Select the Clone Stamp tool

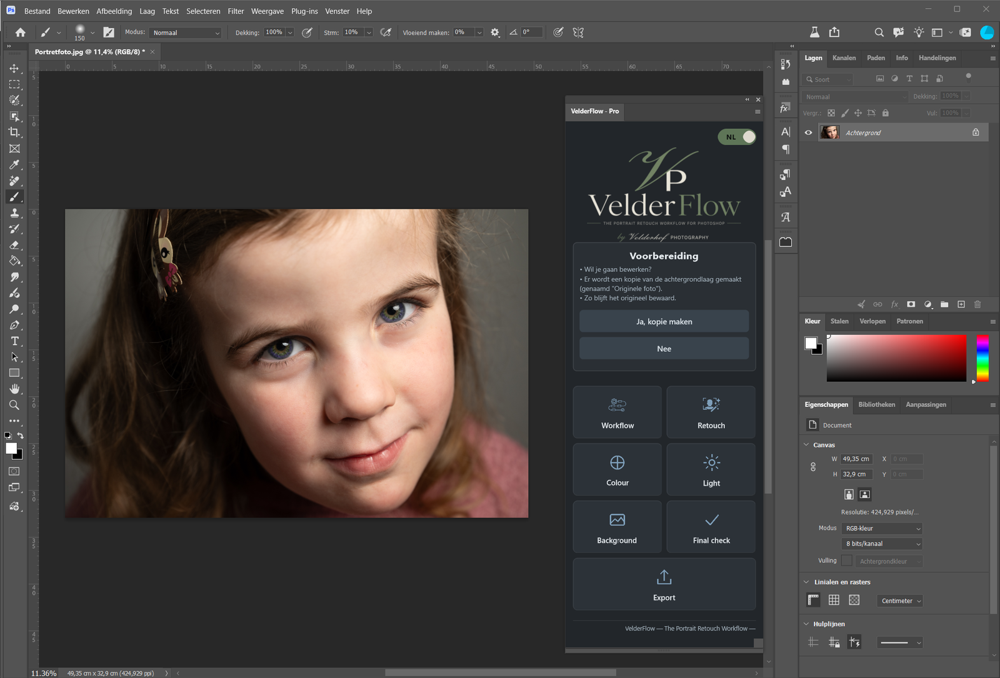point(14,212)
